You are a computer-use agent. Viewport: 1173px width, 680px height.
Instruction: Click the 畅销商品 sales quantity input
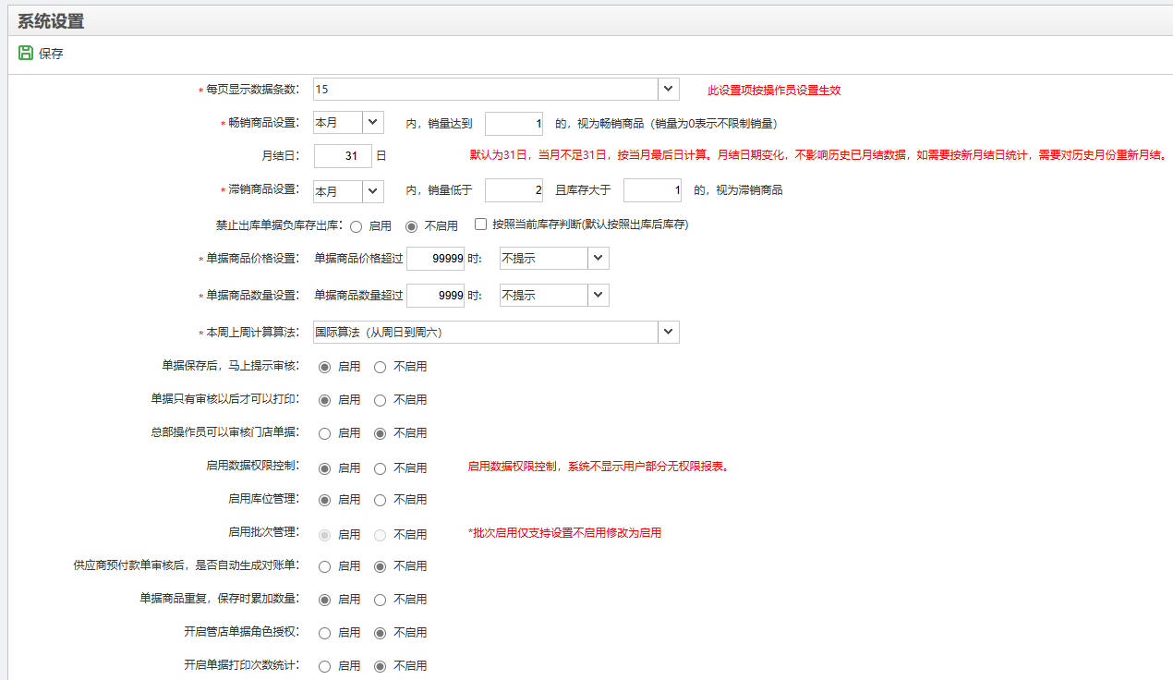tap(514, 123)
